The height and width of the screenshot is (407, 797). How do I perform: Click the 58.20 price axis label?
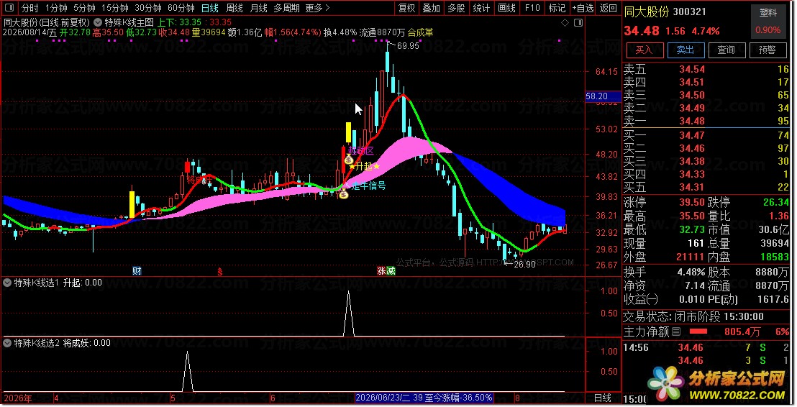pos(603,96)
